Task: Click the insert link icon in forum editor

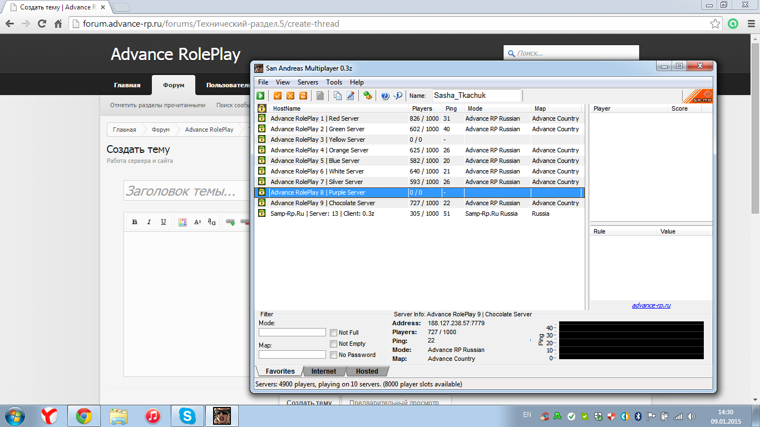Action: (230, 222)
